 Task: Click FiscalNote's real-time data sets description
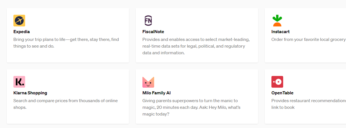[196, 46]
